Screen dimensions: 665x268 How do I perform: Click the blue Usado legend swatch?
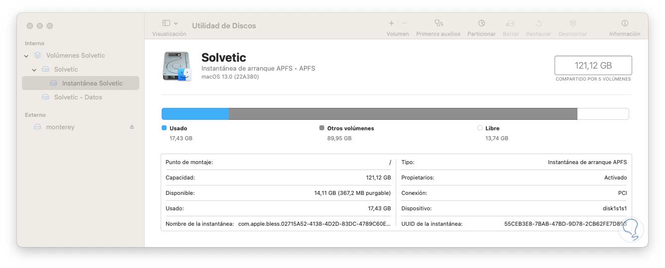click(x=164, y=128)
